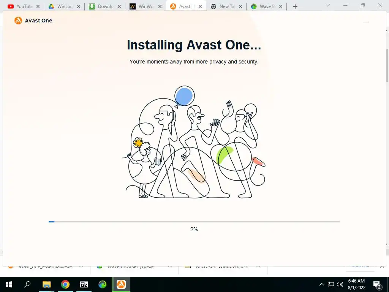Expand the tab search chevron in browser title bar
Image resolution: width=389 pixels, height=292 pixels.
[x=328, y=5]
